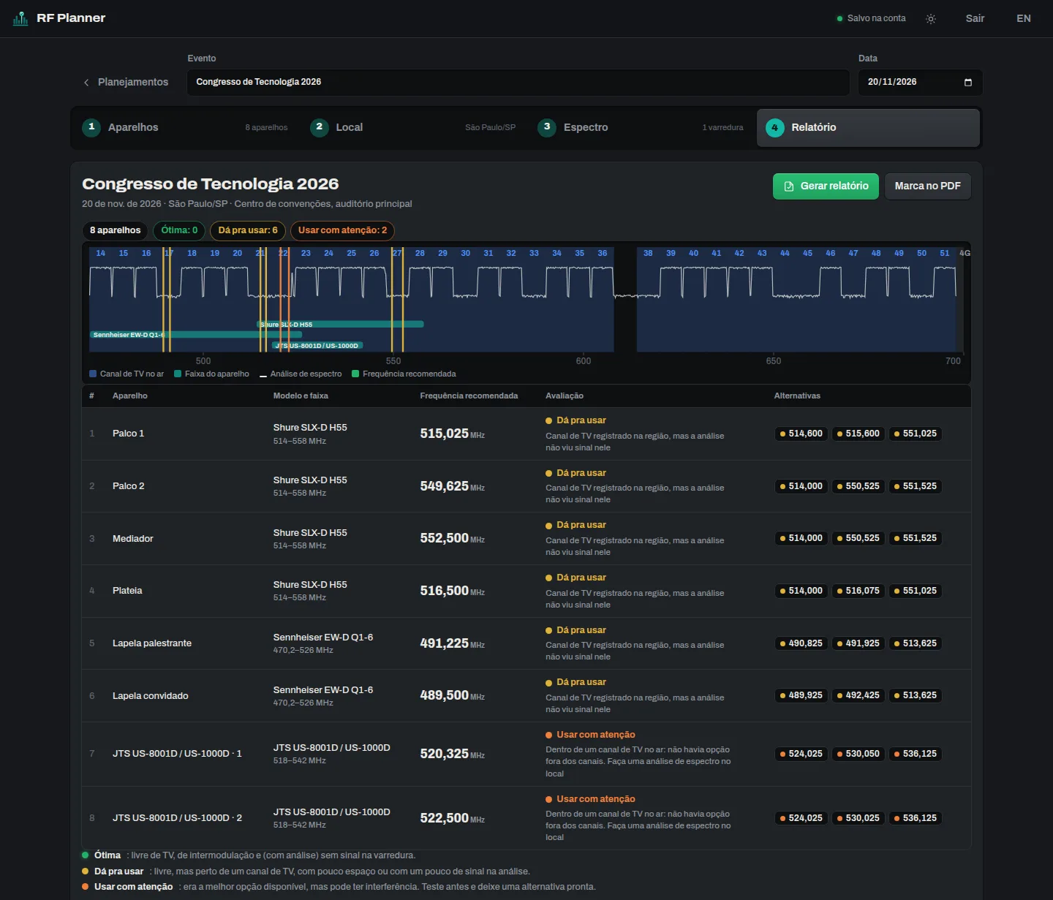Click the Ótima: 0 status chip

pyautogui.click(x=179, y=231)
